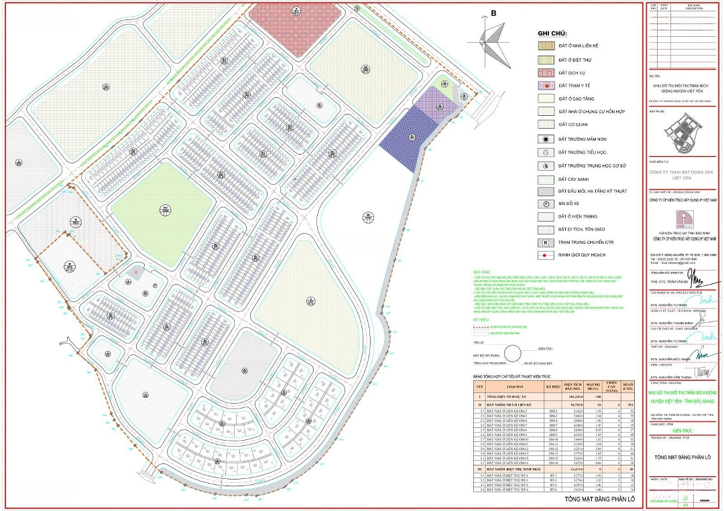Click the green space (Đất cây xanh) legend swatch
724x511 pixels.
[546, 179]
